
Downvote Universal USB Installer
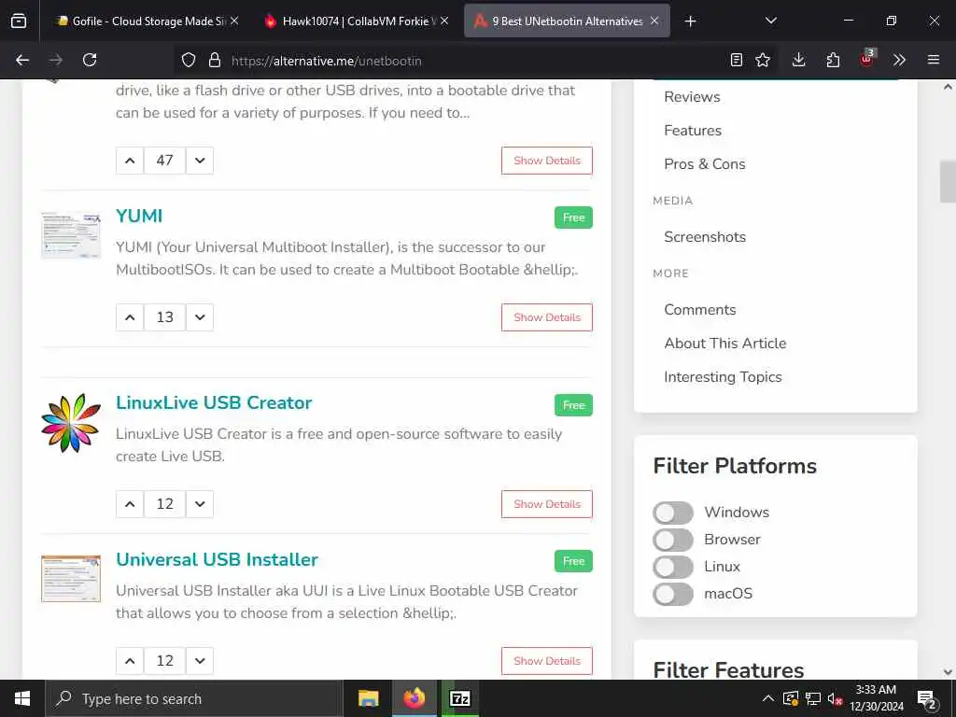point(200,661)
